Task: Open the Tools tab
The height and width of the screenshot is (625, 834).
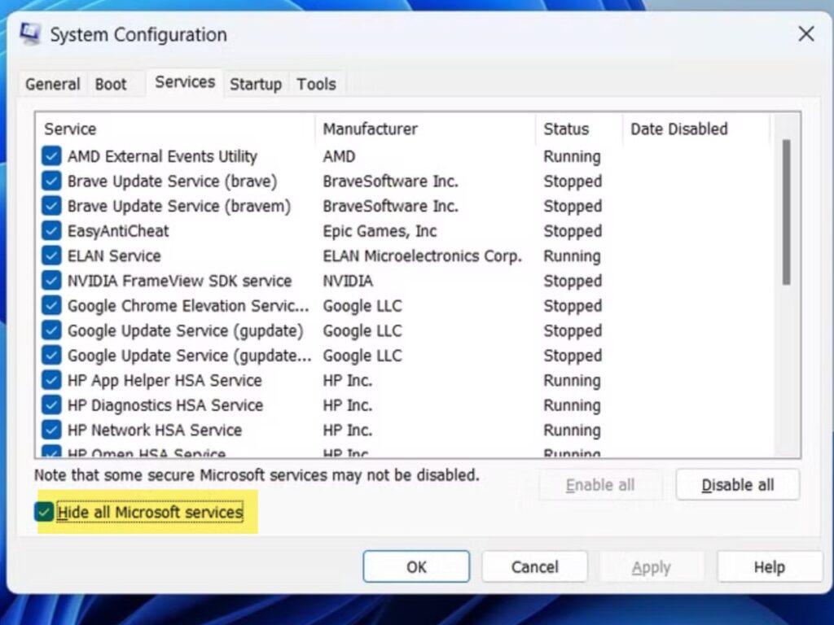Action: tap(316, 84)
